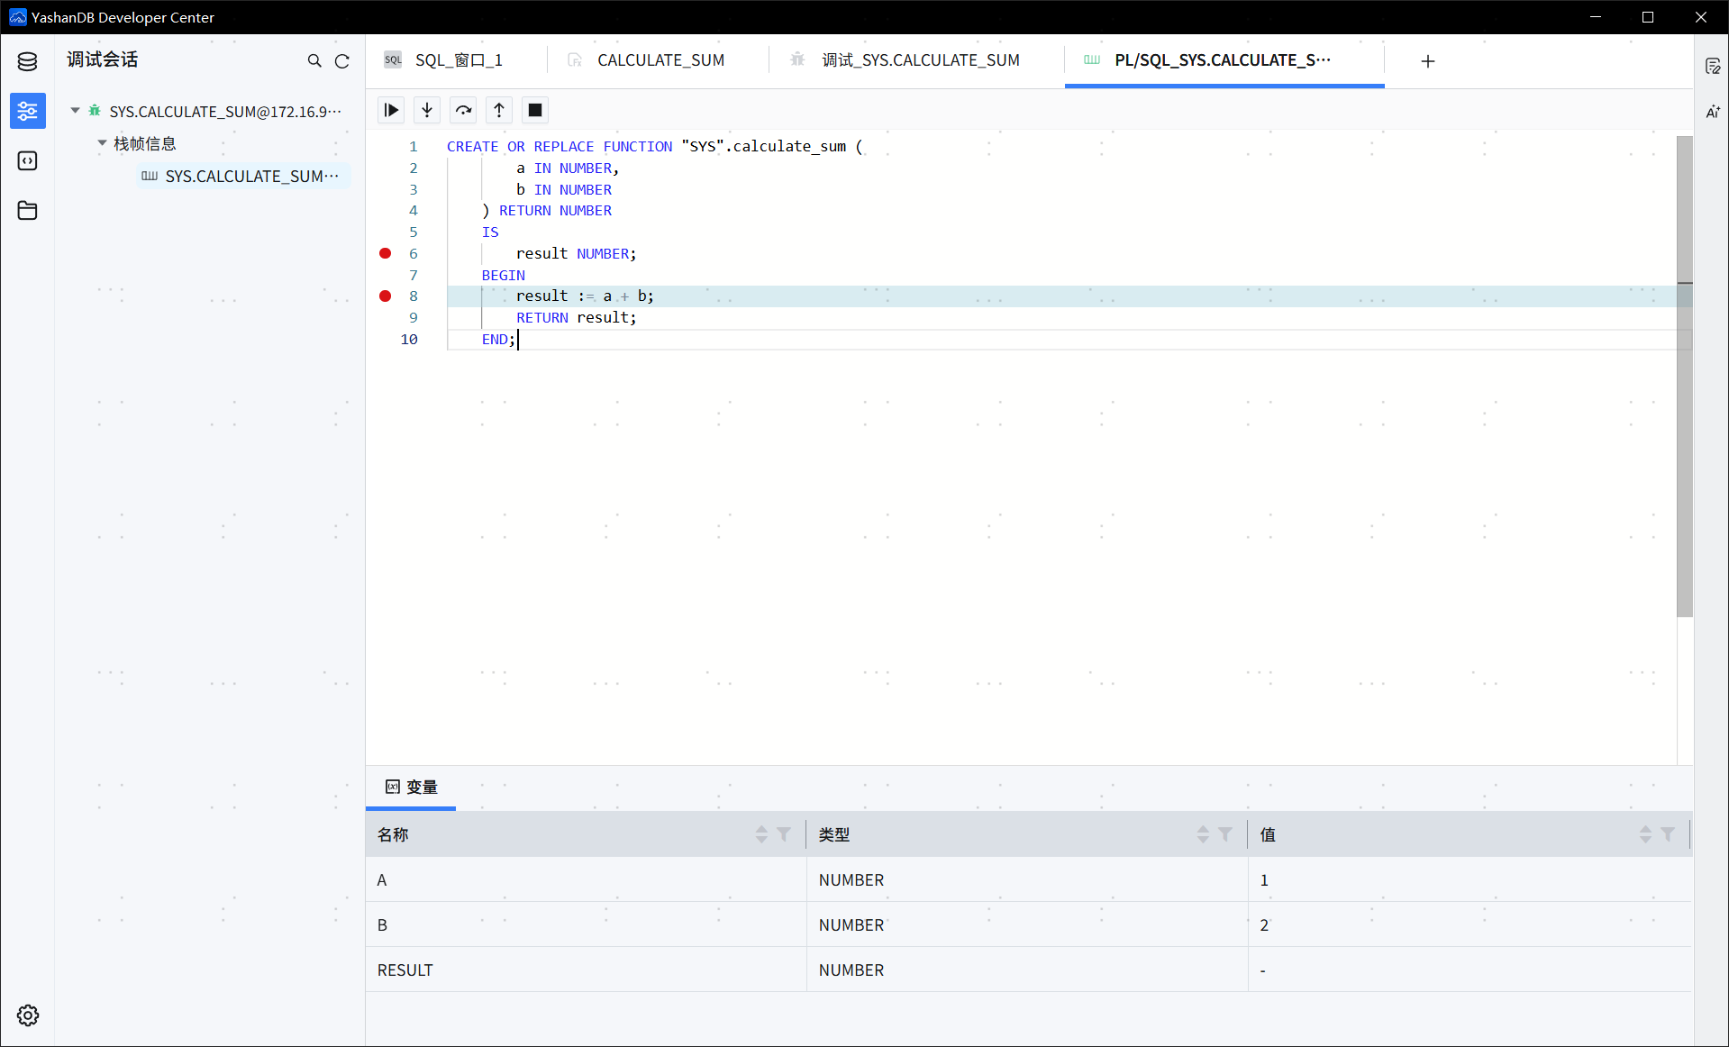Open the database connections sidebar icon
The width and height of the screenshot is (1729, 1047).
pyautogui.click(x=27, y=61)
